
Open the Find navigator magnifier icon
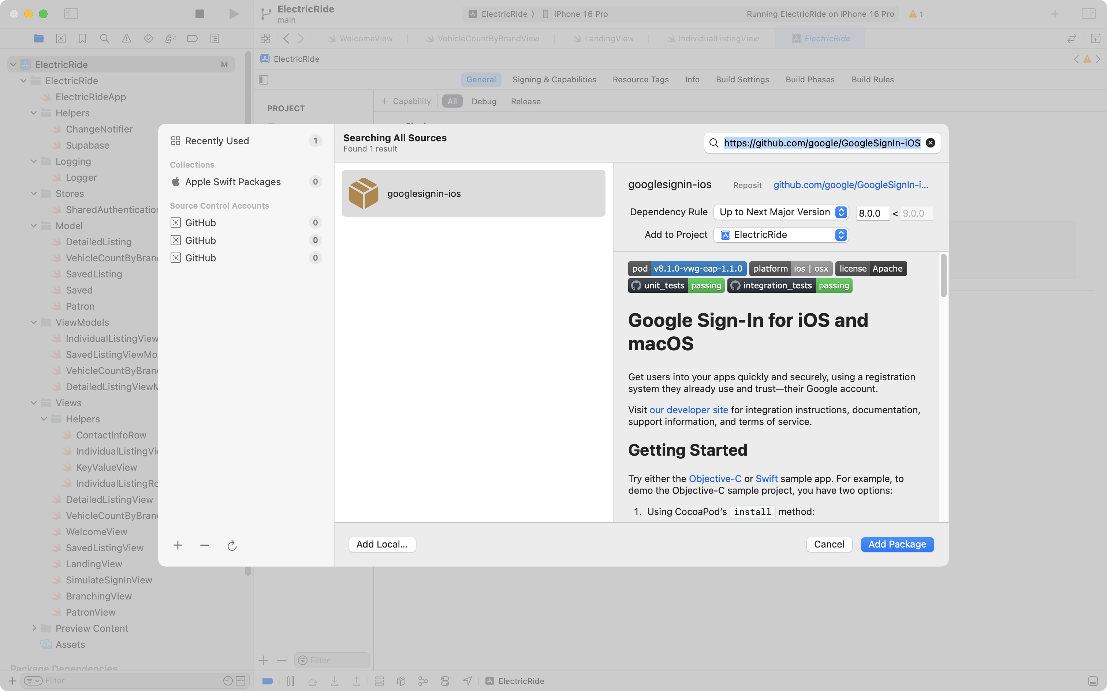tap(104, 39)
